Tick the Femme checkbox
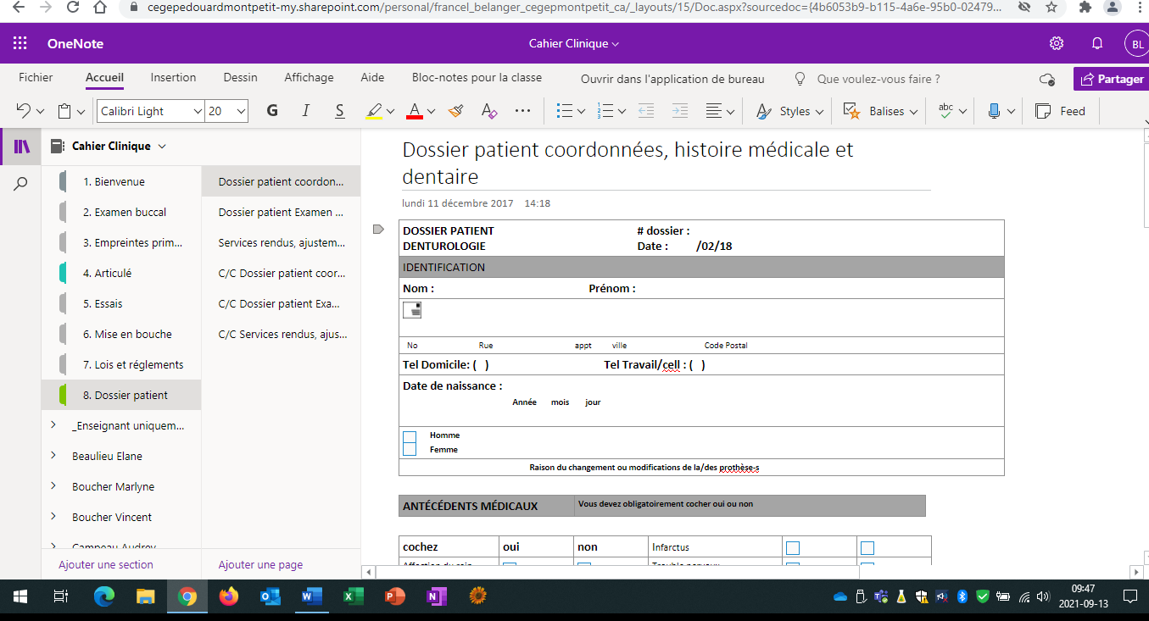 (410, 449)
